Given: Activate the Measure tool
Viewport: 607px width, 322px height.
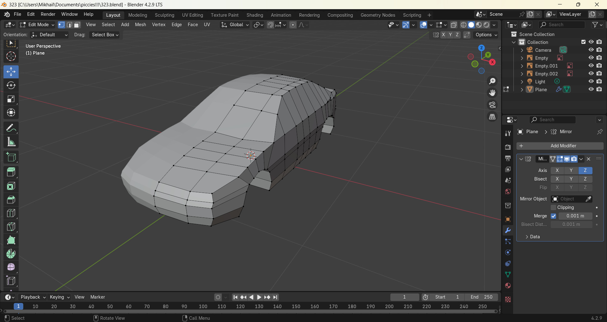Looking at the screenshot, I should (11, 142).
